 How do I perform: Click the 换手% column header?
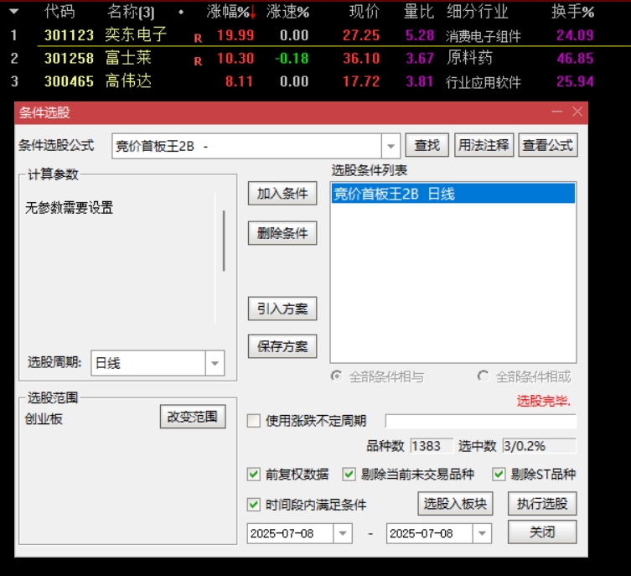(x=572, y=12)
